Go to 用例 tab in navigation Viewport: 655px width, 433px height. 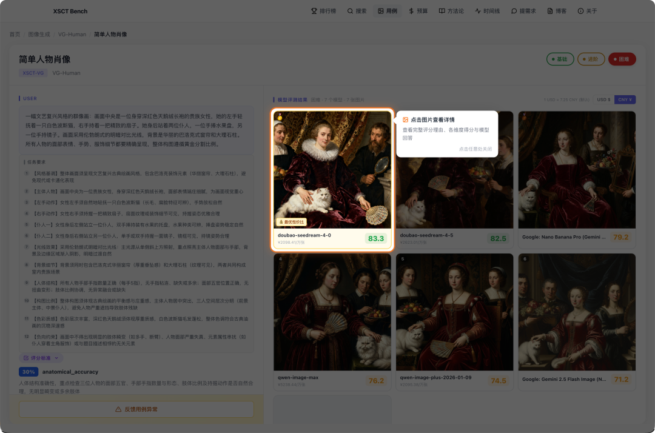387,11
